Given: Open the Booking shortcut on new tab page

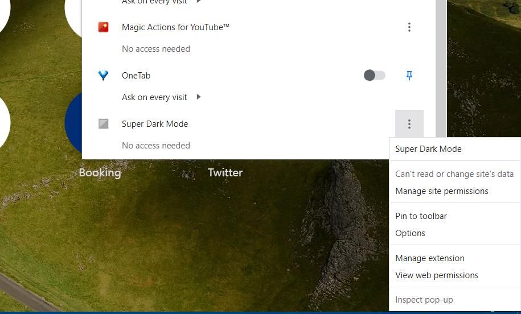Looking at the screenshot, I should pyautogui.click(x=100, y=172).
